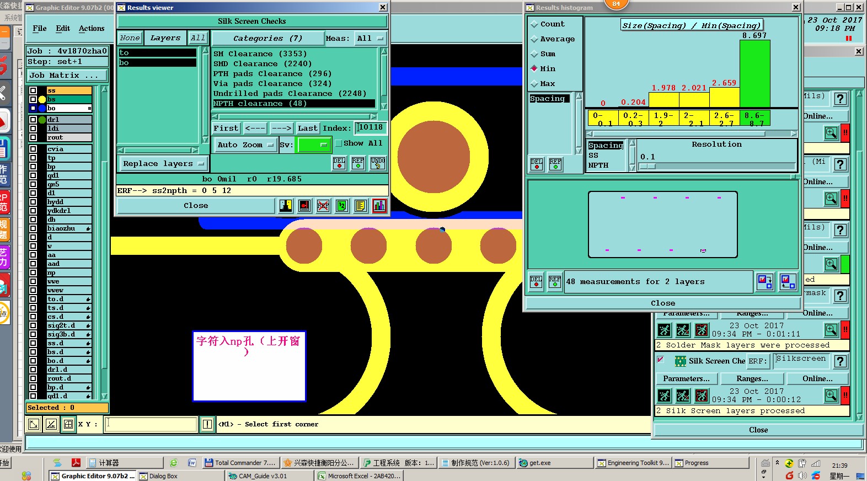867x481 pixels.
Task: Click second running-man icon in Solder Mask row
Action: (683, 330)
